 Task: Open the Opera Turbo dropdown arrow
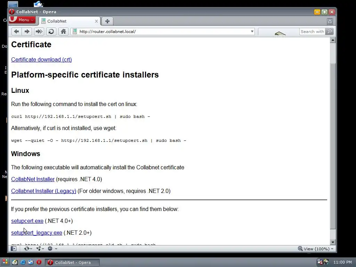(x=56, y=249)
